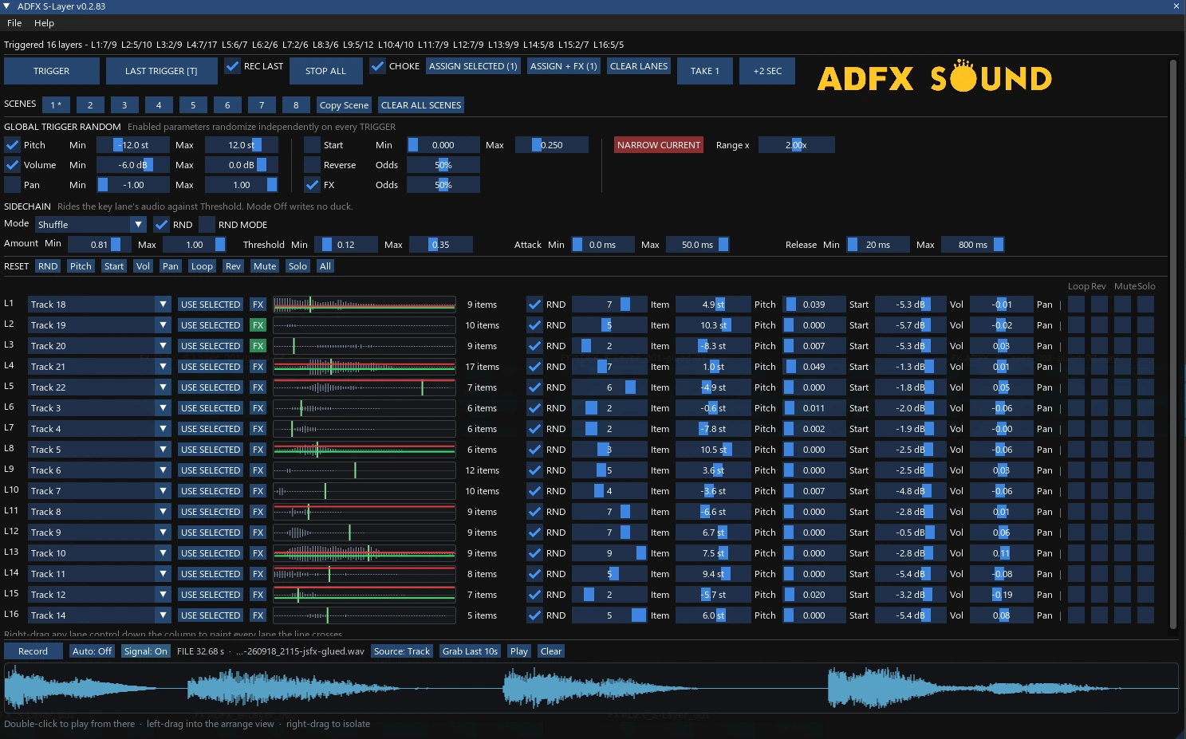The image size is (1186, 739).
Task: Open the Help menu
Action: click(44, 23)
